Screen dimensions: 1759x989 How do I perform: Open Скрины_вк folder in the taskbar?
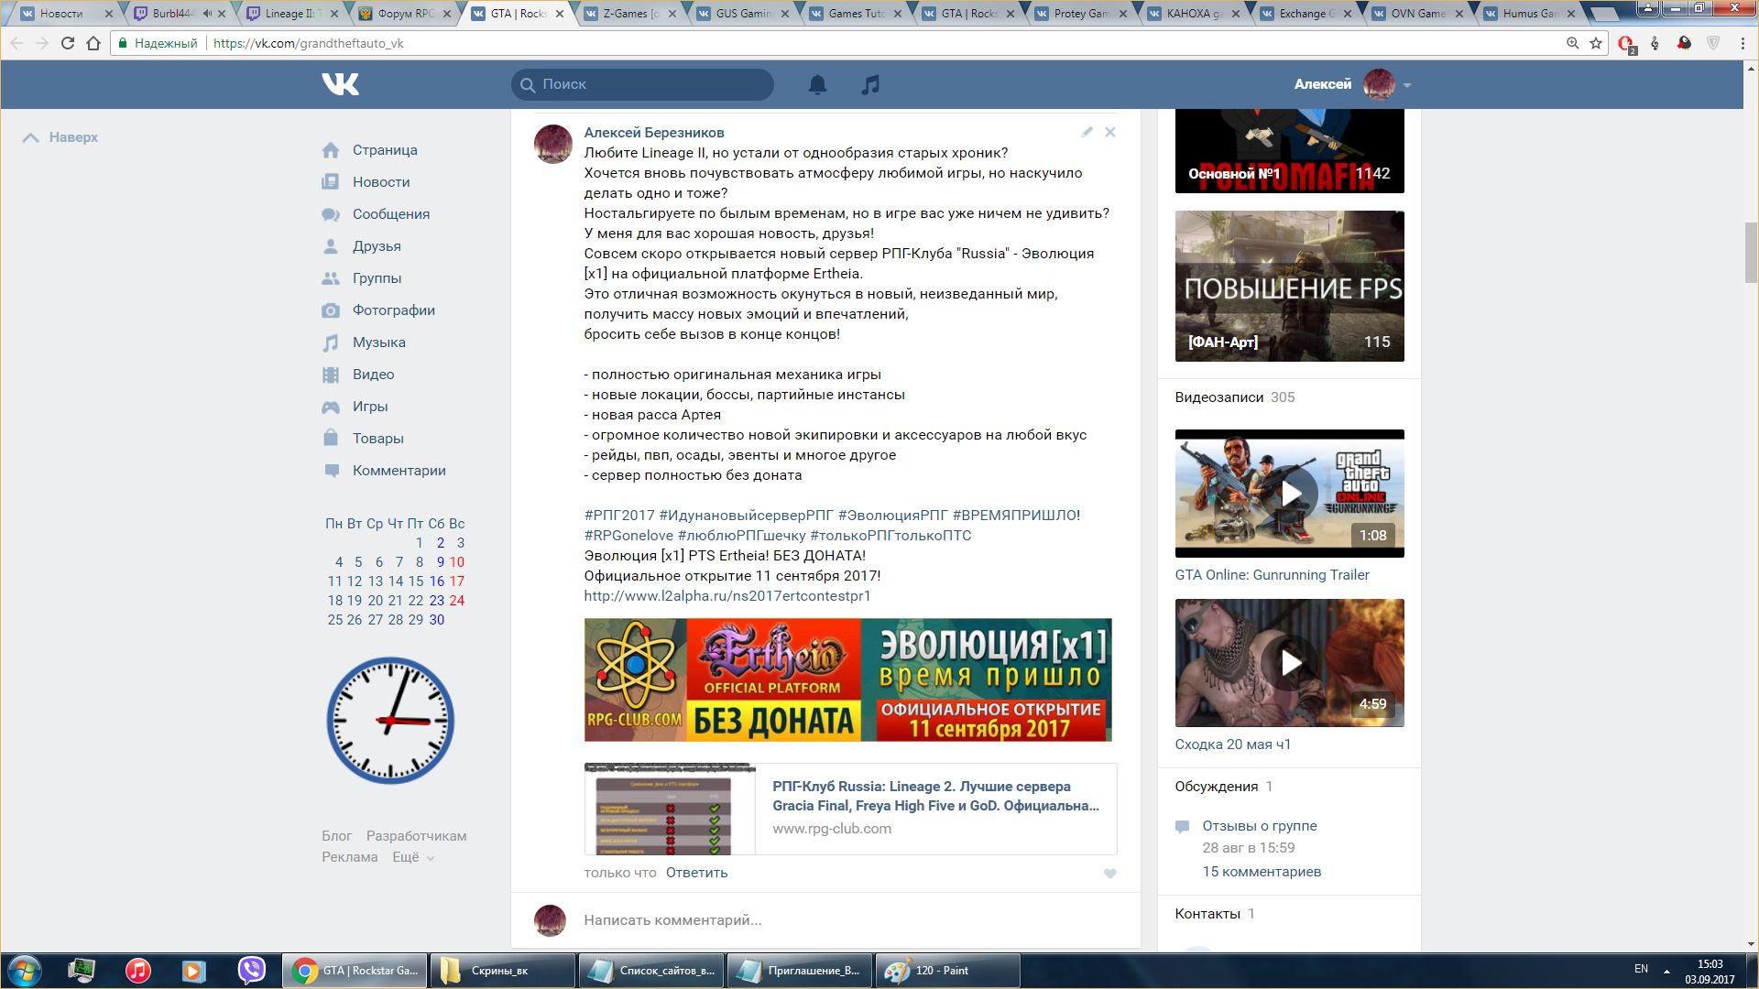[501, 971]
